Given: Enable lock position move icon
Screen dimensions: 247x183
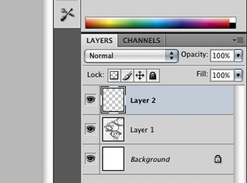Looking at the screenshot, I should pyautogui.click(x=140, y=75).
